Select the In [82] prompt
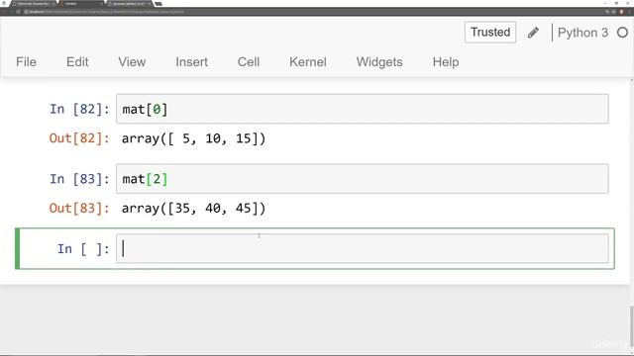This screenshot has height=356, width=634. 79,109
